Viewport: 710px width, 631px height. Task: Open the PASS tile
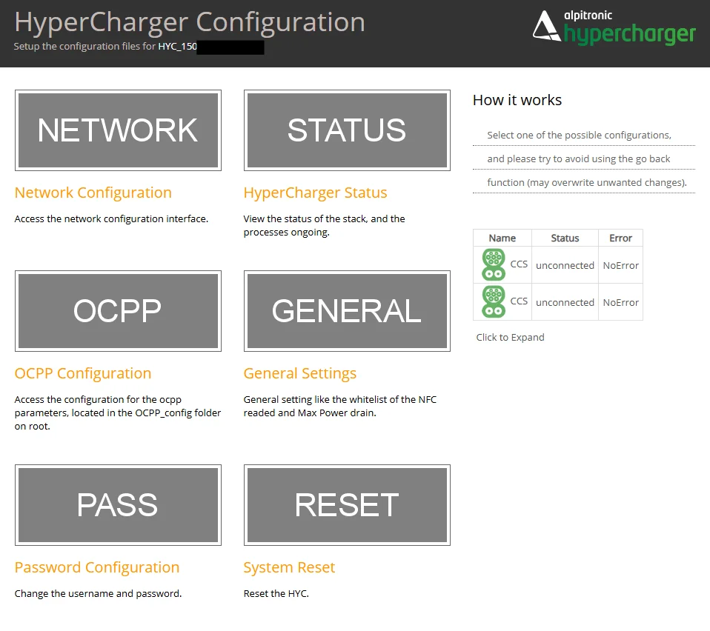click(x=118, y=505)
